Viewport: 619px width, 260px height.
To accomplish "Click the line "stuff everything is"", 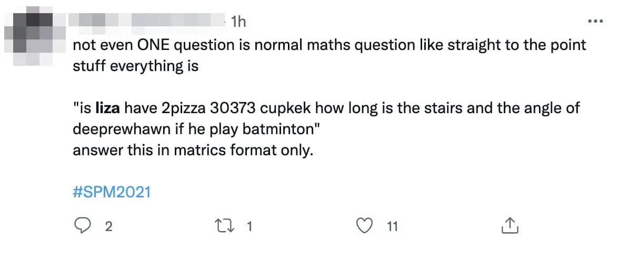I will pyautogui.click(x=136, y=67).
